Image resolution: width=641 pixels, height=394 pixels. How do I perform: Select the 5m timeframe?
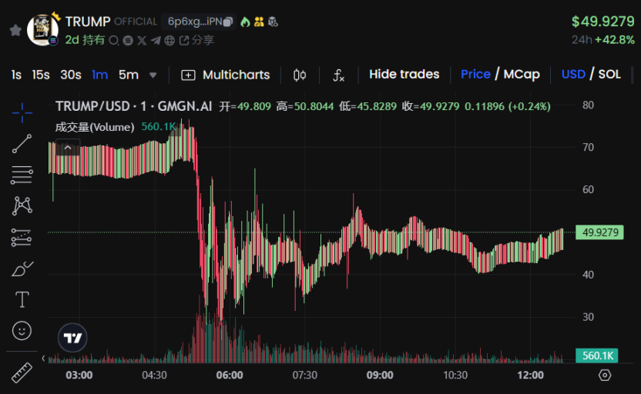[129, 75]
